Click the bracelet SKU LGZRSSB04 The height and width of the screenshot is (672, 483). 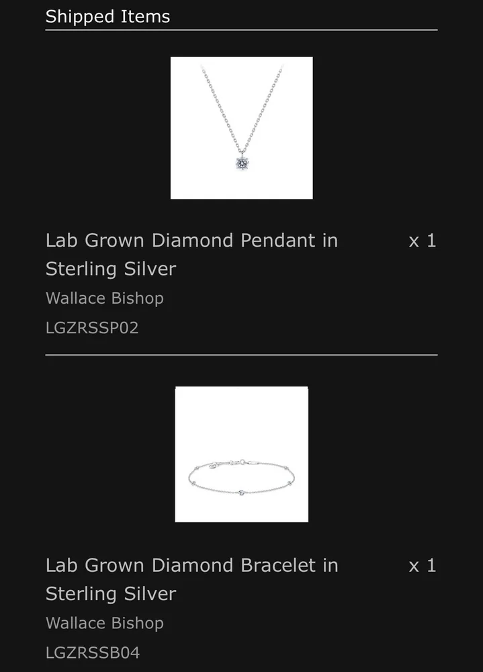93,653
